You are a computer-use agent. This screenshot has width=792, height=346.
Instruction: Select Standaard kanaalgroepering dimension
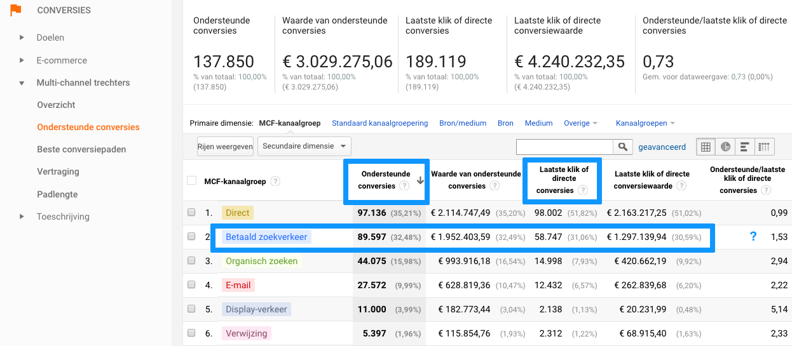click(380, 123)
